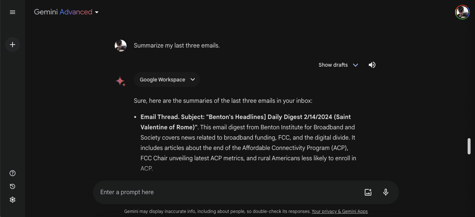Image resolution: width=475 pixels, height=217 pixels.
Task: Click the user avatar beside the prompt
Action: 121,46
